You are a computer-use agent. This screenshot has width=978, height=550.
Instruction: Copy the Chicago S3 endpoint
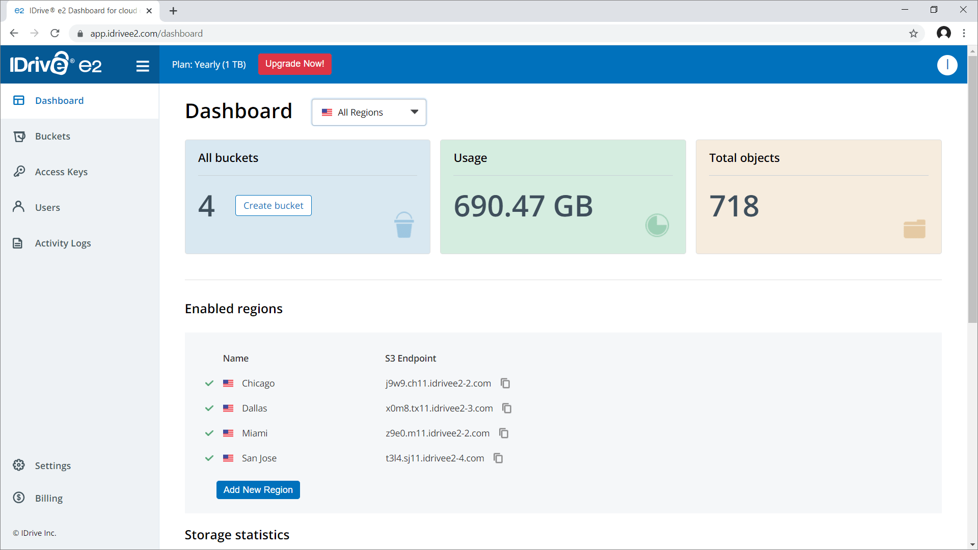pos(505,383)
